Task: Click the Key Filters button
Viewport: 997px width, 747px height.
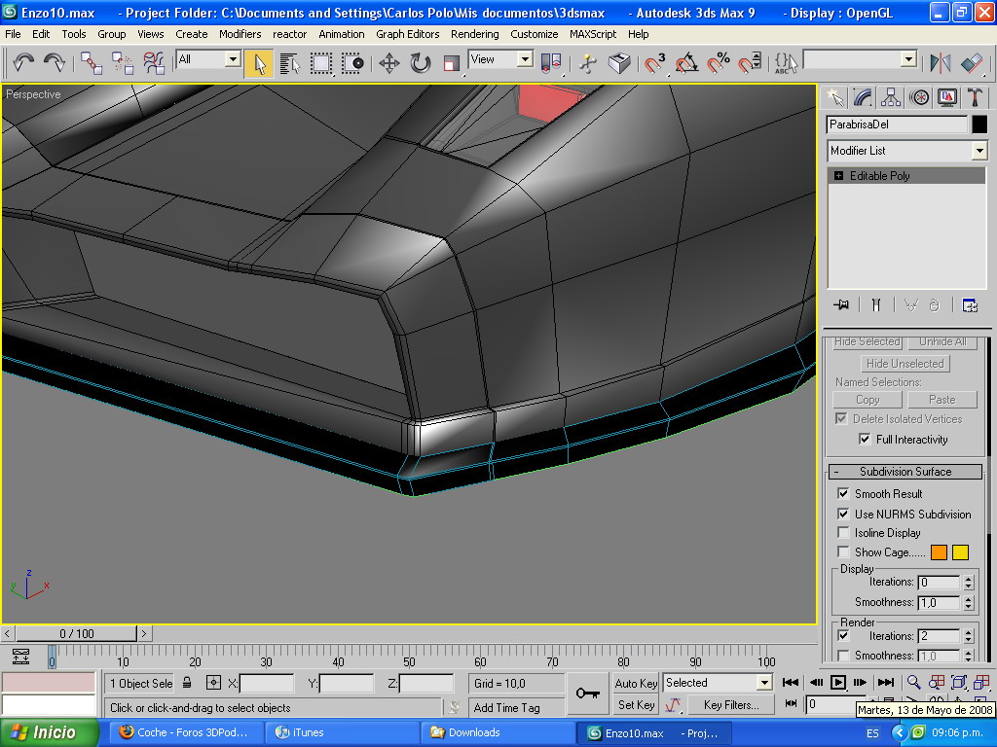Action: coord(730,705)
